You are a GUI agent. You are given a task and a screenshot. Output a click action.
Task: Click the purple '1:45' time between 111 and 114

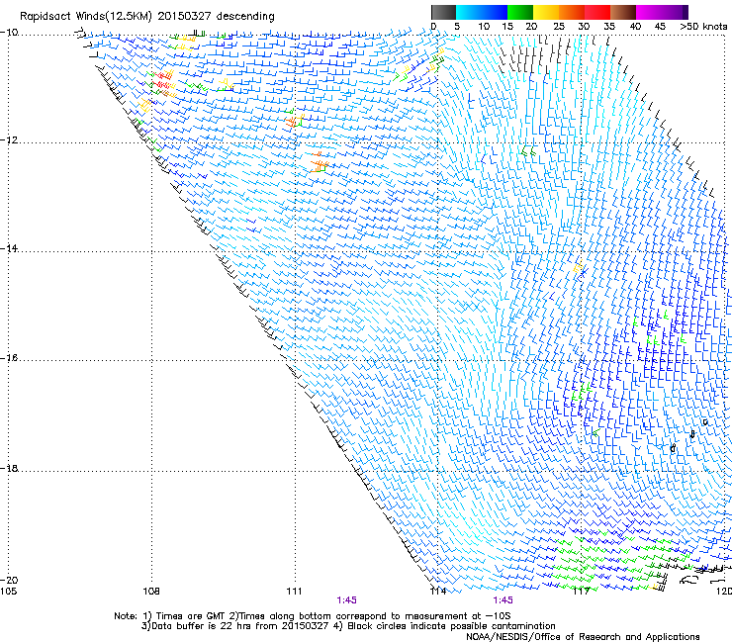pyautogui.click(x=346, y=600)
